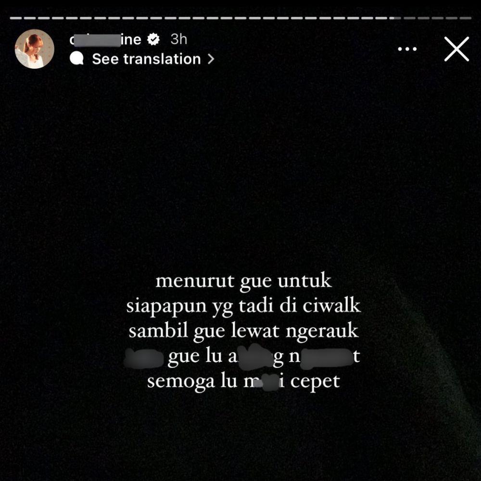Open profile via username ending in "ine"
Image resolution: width=481 pixels, height=481 pixels.
pos(105,39)
